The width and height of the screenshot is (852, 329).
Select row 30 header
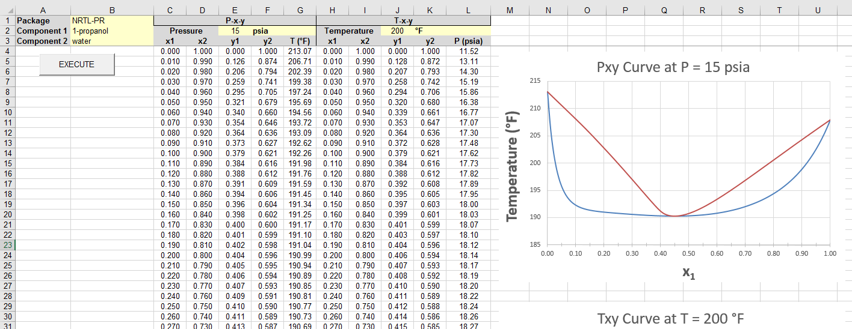(7, 316)
